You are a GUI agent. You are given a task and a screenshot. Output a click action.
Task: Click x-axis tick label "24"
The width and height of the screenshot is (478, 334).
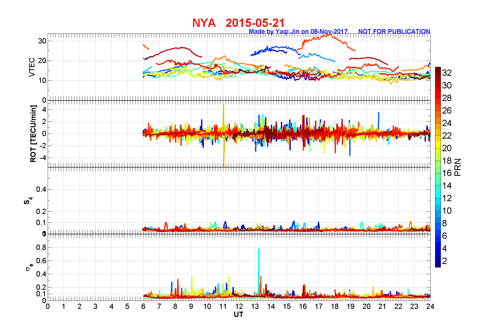[430, 307]
